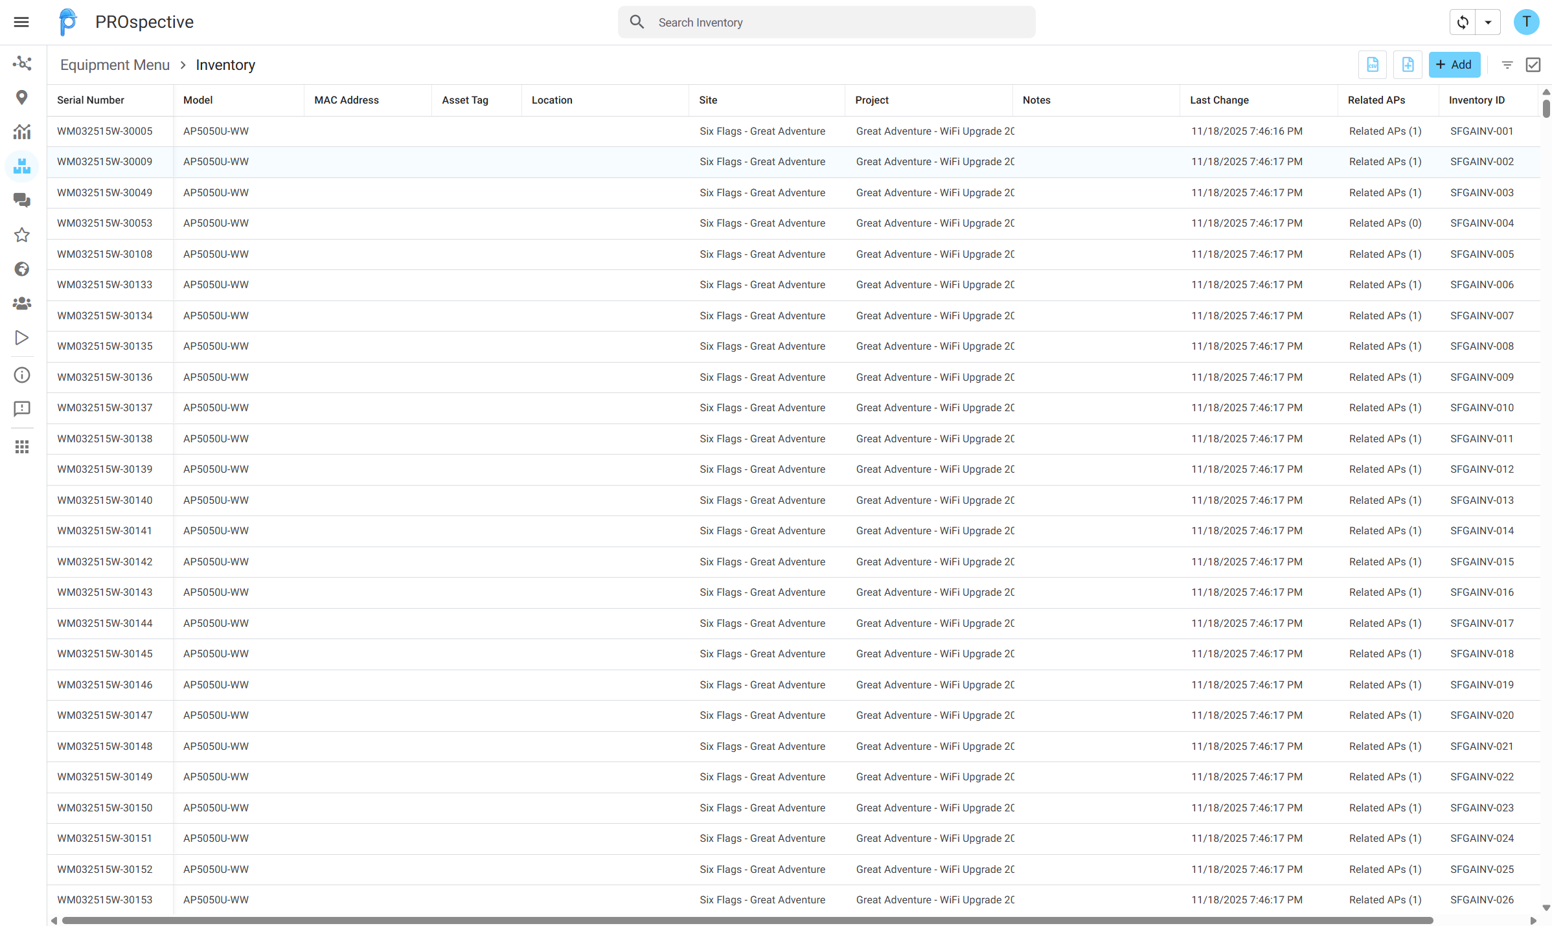
Task: Open Related APs (1) in SFGAINV-010 row
Action: [1386, 408]
